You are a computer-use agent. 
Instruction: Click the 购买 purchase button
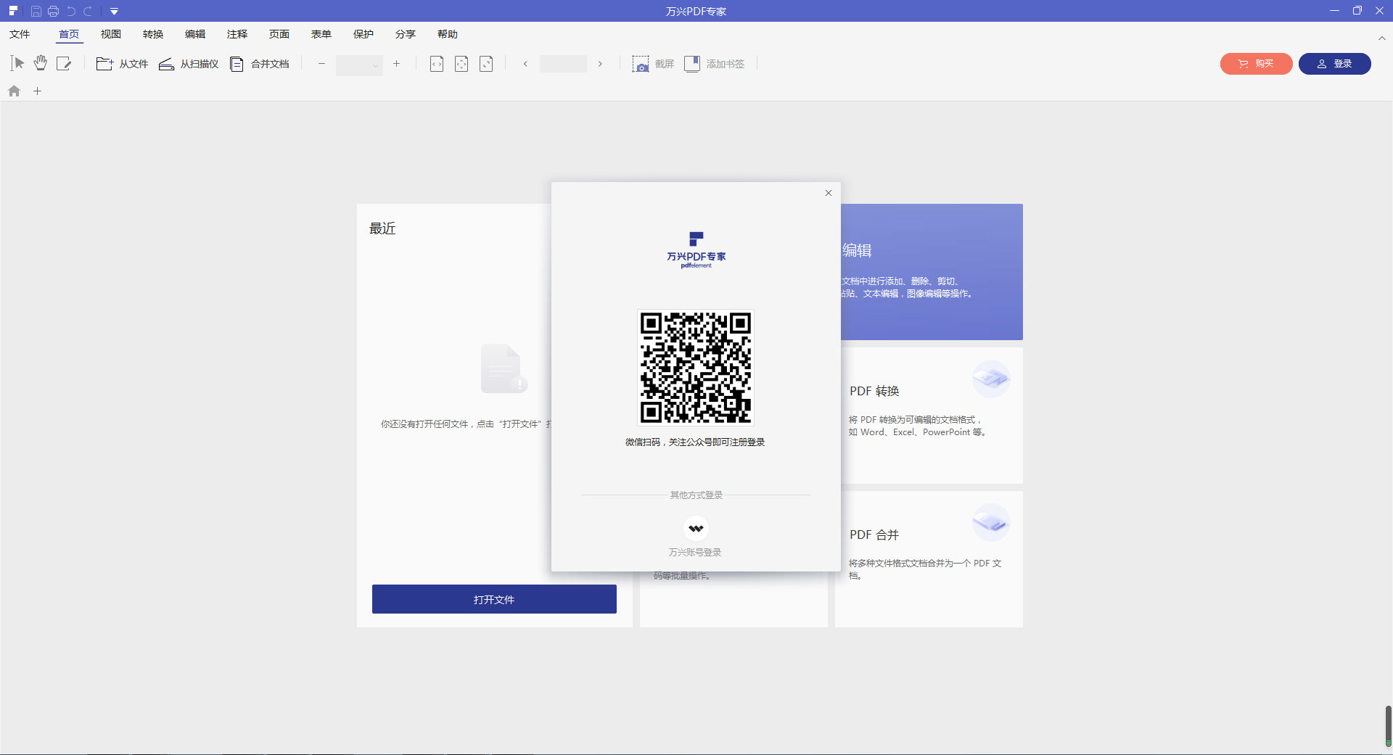pyautogui.click(x=1255, y=64)
